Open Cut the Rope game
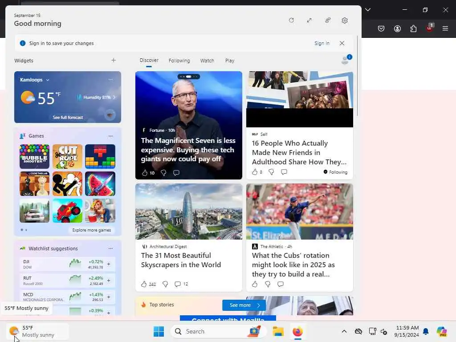This screenshot has height=342, width=456. tap(68, 156)
